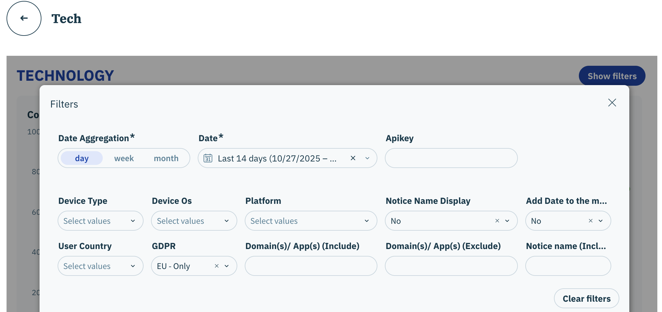Remove the EU - Only GDPR selection
This screenshot has width=662, height=312.
coord(217,266)
